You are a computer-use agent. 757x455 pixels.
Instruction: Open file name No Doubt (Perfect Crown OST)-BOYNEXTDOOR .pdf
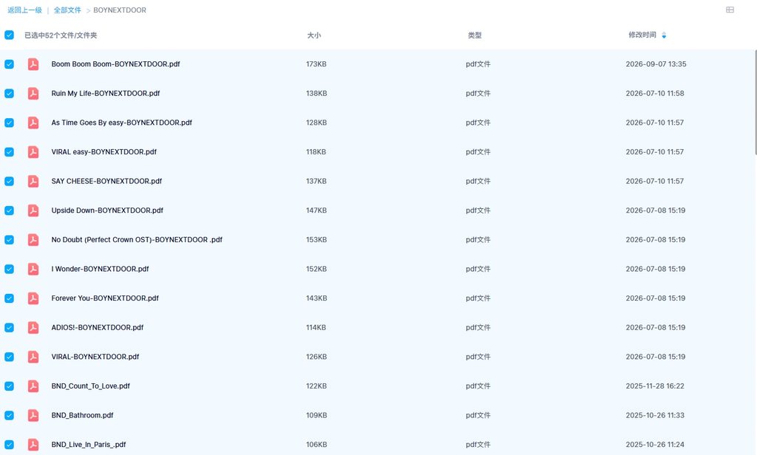[x=137, y=240]
